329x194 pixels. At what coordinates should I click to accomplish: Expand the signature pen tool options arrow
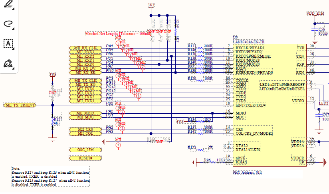[14, 68]
